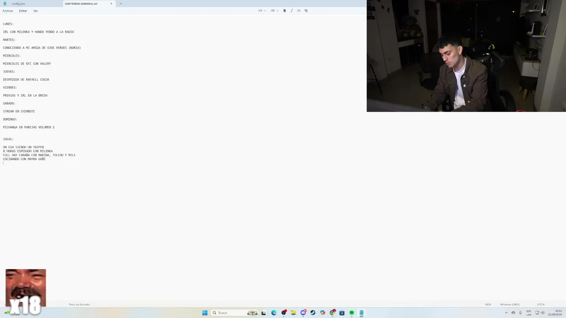Clear formatting with the toolbar icon
This screenshot has height=318, width=566.
[306, 11]
